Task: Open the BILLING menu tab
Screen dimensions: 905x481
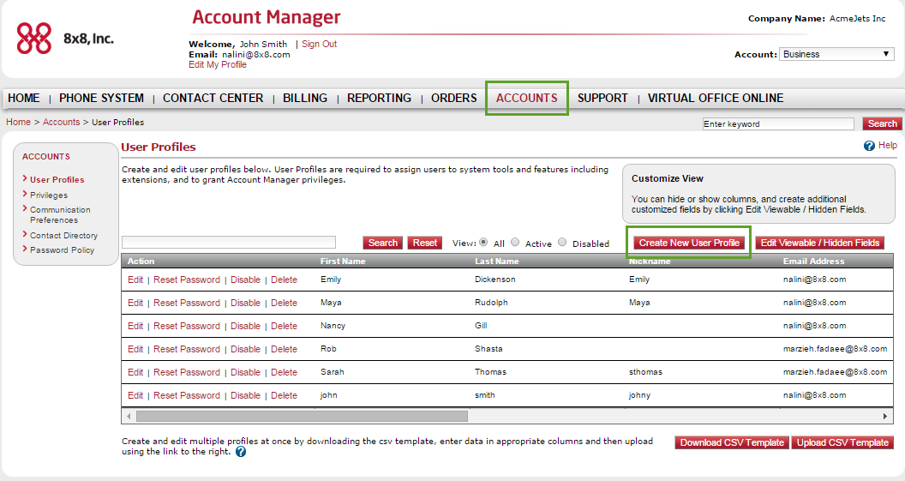Action: point(305,98)
